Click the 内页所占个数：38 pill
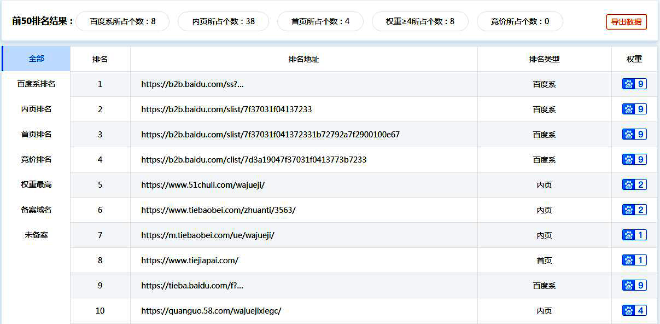The image size is (660, 324). click(223, 21)
